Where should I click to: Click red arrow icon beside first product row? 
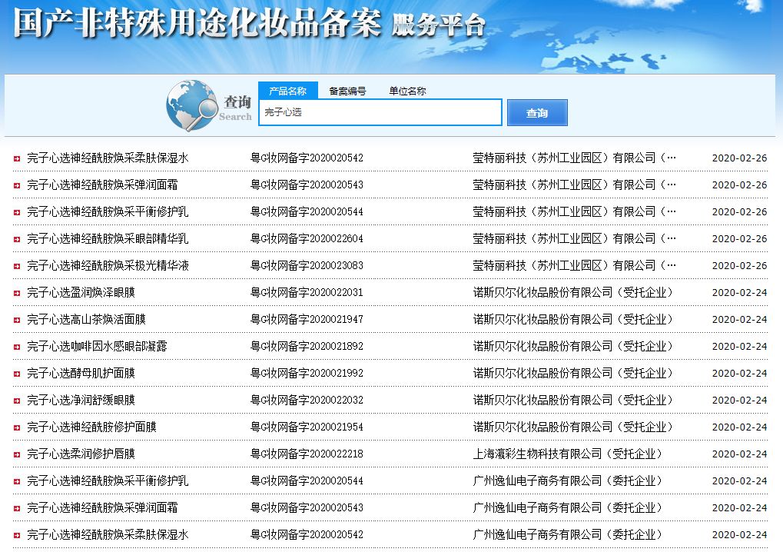(x=17, y=158)
